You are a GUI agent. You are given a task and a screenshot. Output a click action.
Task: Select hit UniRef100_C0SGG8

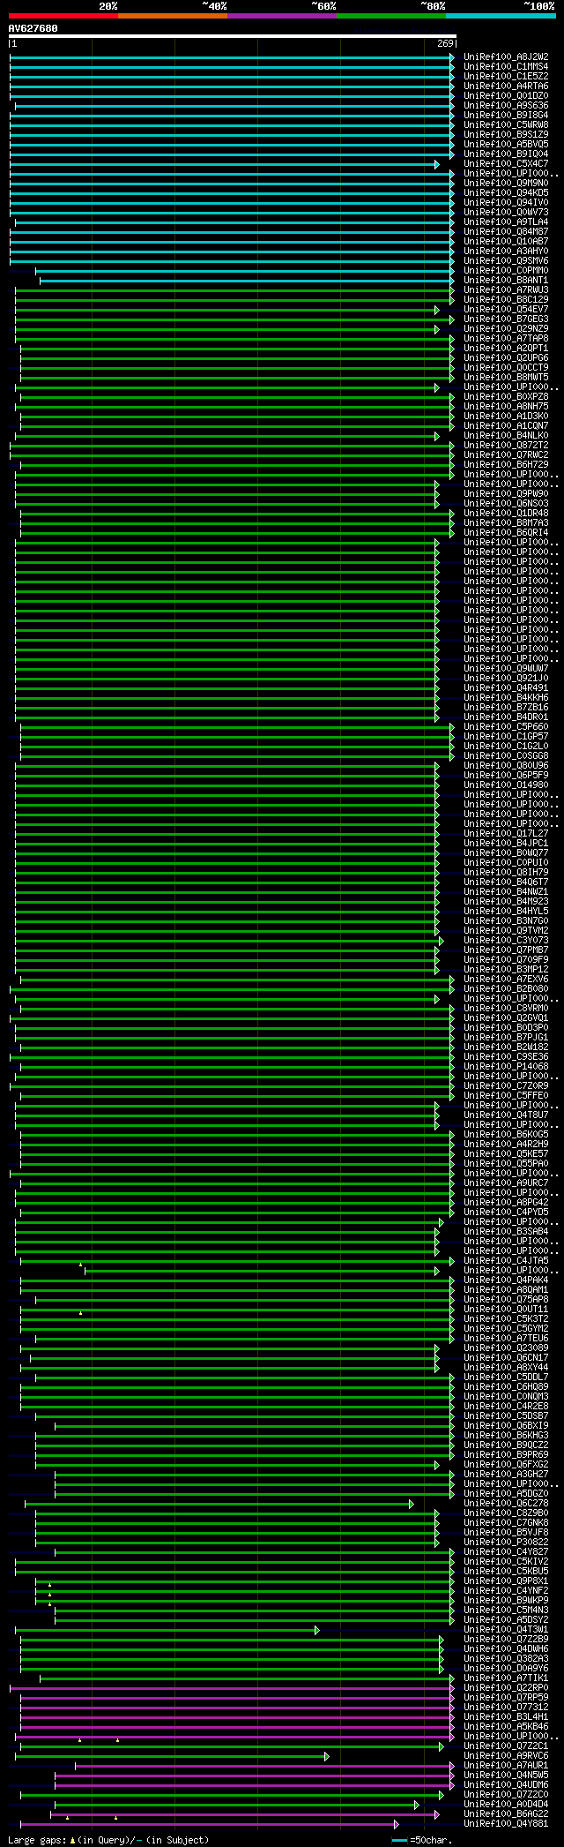tap(506, 756)
